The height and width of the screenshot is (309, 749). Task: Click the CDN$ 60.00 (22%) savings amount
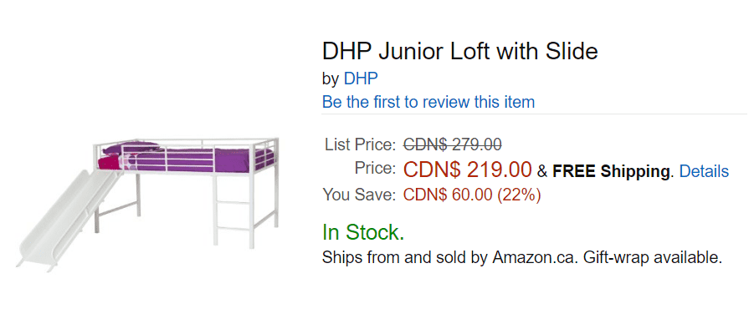point(472,195)
